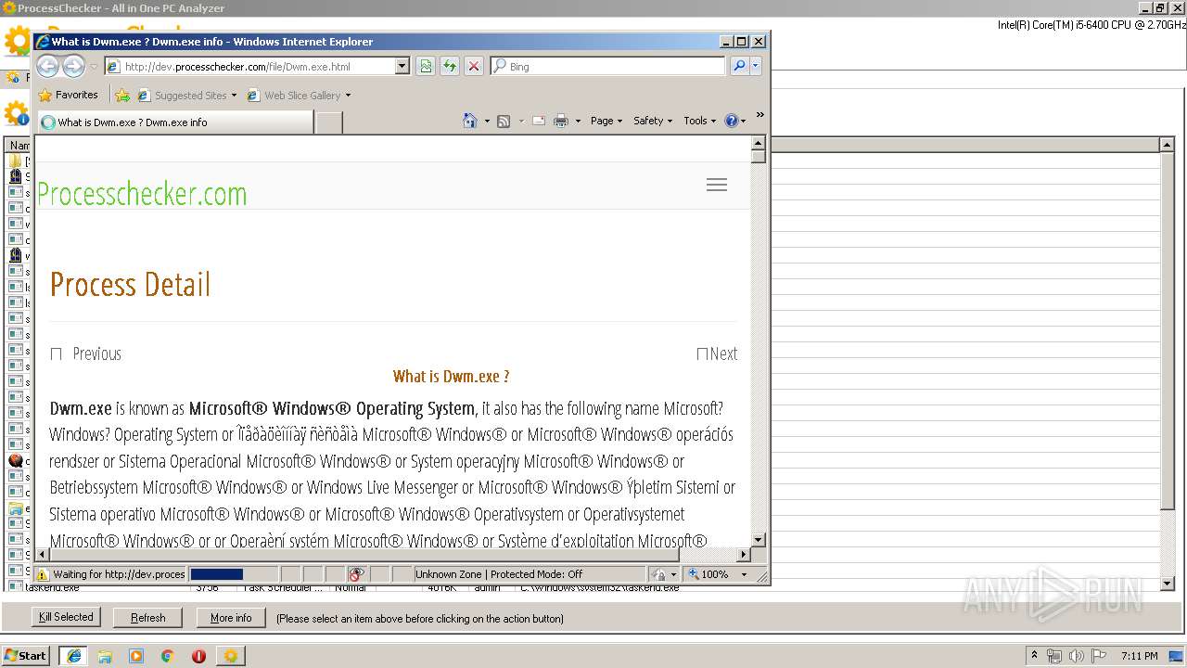This screenshot has width=1187, height=668.
Task: Click 'Unknown Zone | Protected Mode: Off' status
Action: click(x=499, y=574)
